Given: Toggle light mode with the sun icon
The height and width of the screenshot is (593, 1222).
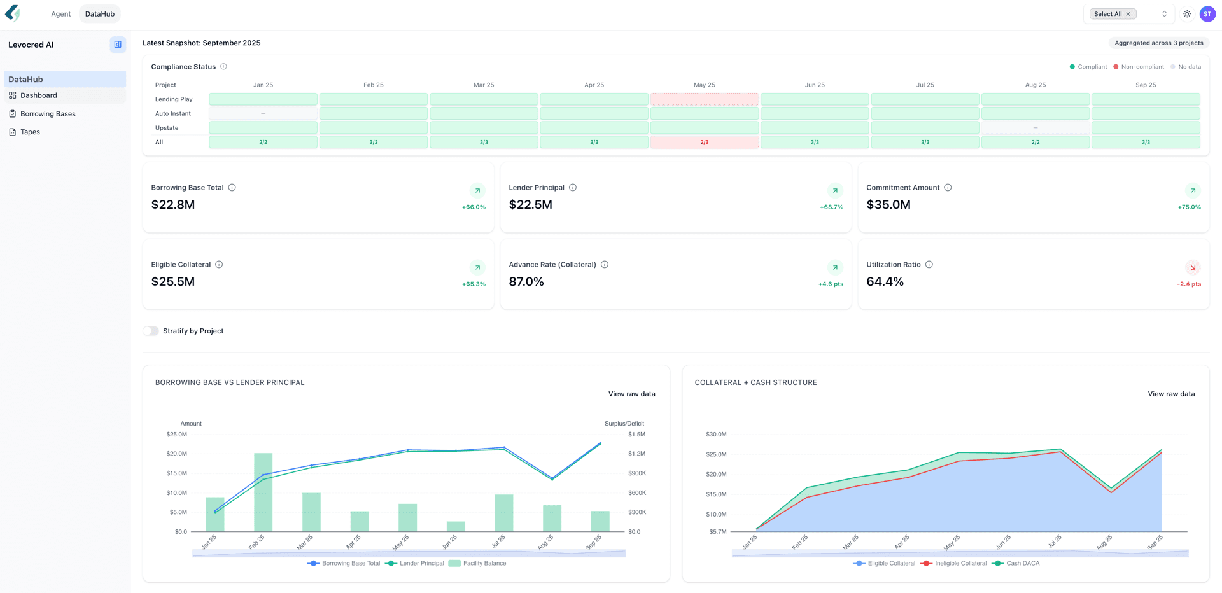Looking at the screenshot, I should pos(1186,13).
